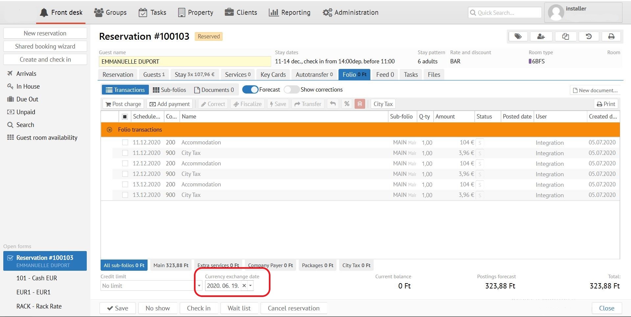Image resolution: width=631 pixels, height=317 pixels.
Task: Disable the Forecast toggle
Action: tap(250, 90)
